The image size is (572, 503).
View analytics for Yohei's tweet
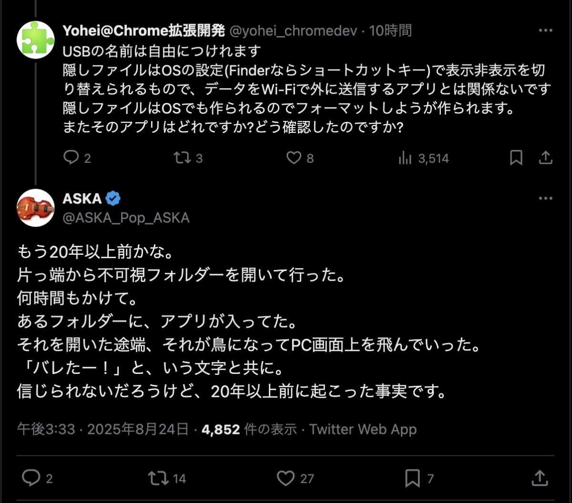tap(405, 158)
